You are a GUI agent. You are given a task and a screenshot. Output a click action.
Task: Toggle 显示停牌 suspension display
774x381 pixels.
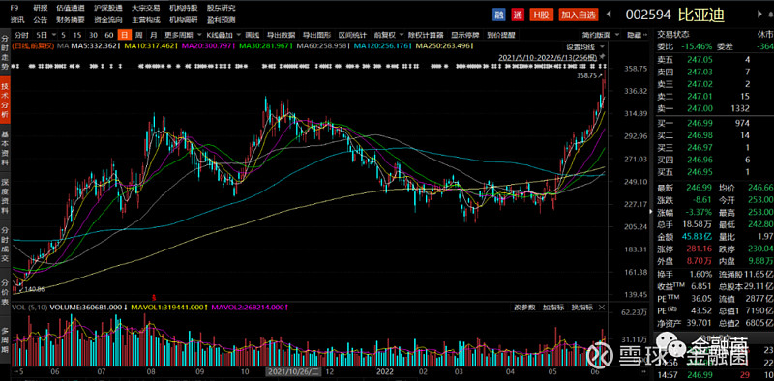pos(465,35)
